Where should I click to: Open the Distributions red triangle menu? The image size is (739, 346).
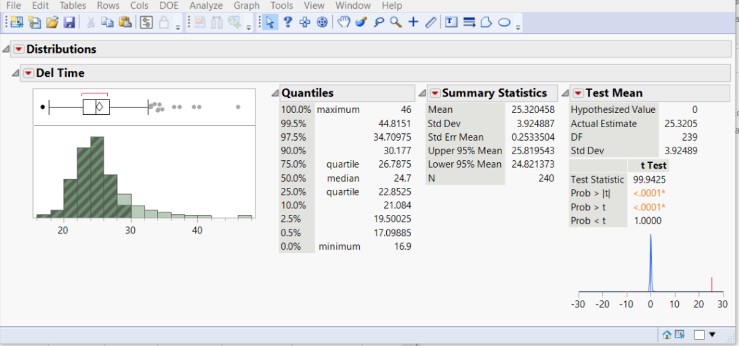pos(19,49)
